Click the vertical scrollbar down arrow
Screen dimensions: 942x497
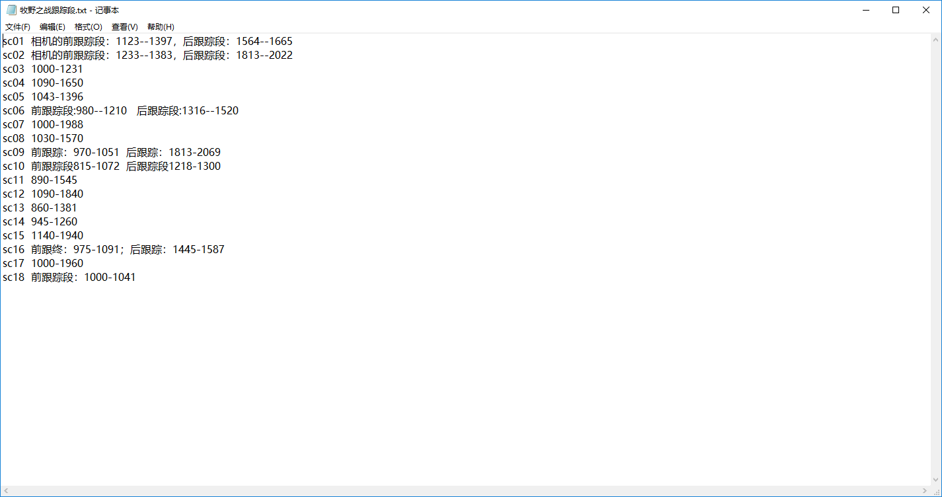coord(935,479)
